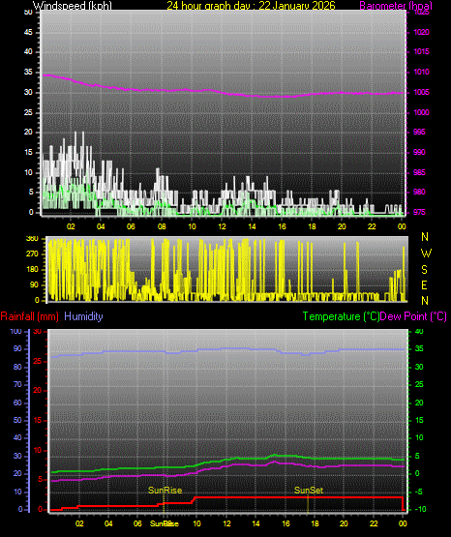
Task: Click windspeed axis value 45
Action: pyautogui.click(x=28, y=32)
